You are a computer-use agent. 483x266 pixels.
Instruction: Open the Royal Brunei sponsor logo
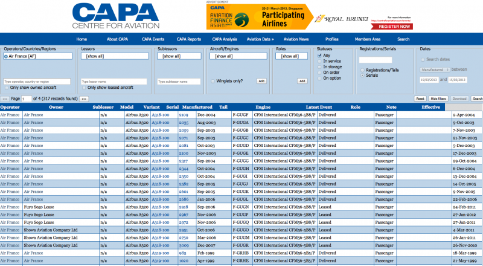341,19
